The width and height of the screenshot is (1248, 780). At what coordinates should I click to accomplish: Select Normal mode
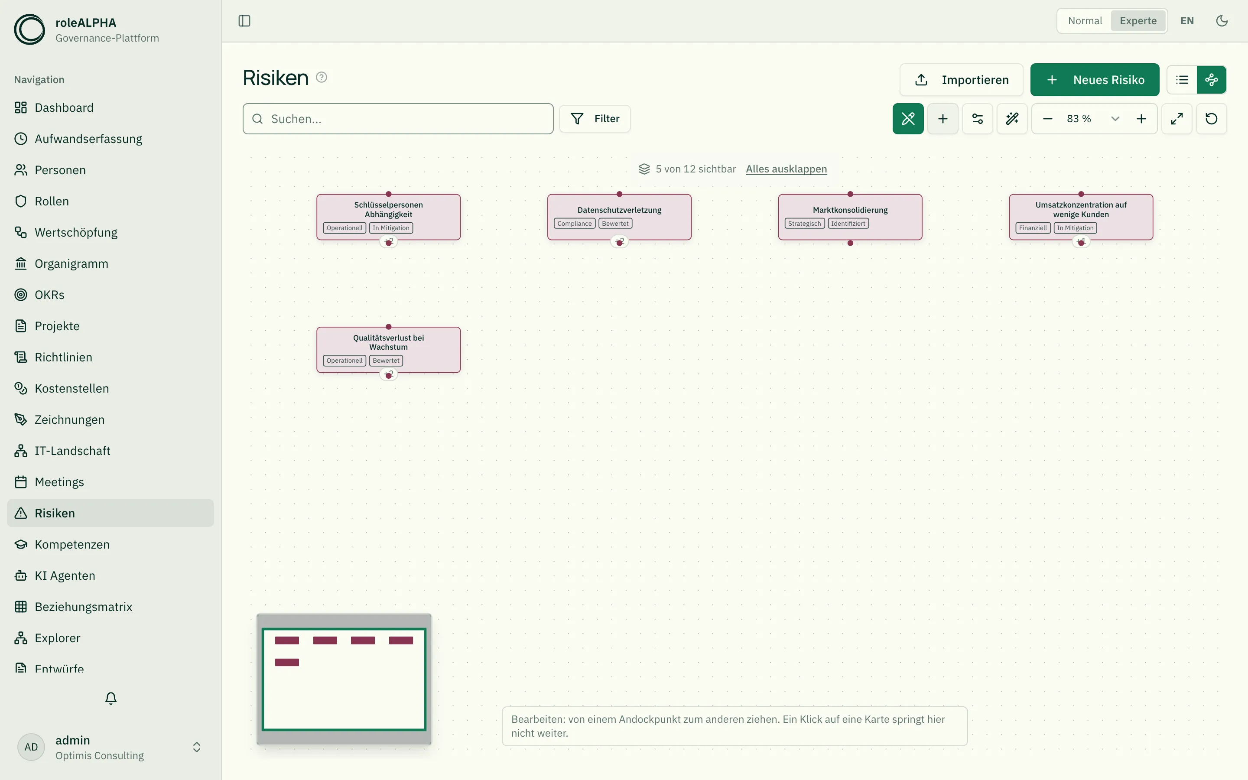(1085, 21)
